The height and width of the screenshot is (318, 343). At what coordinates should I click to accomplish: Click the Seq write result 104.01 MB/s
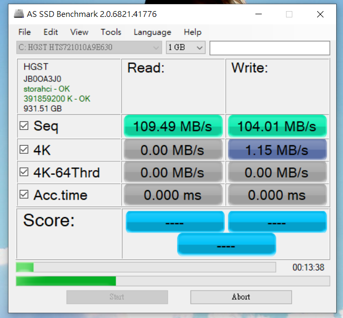(277, 126)
